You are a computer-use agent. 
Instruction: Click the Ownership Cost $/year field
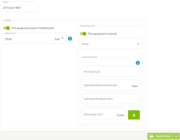[x=99, y=114]
